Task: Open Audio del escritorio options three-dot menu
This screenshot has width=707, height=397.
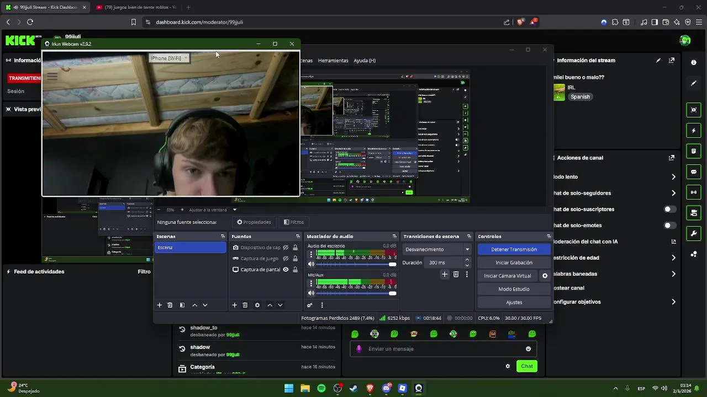Action: (x=311, y=254)
